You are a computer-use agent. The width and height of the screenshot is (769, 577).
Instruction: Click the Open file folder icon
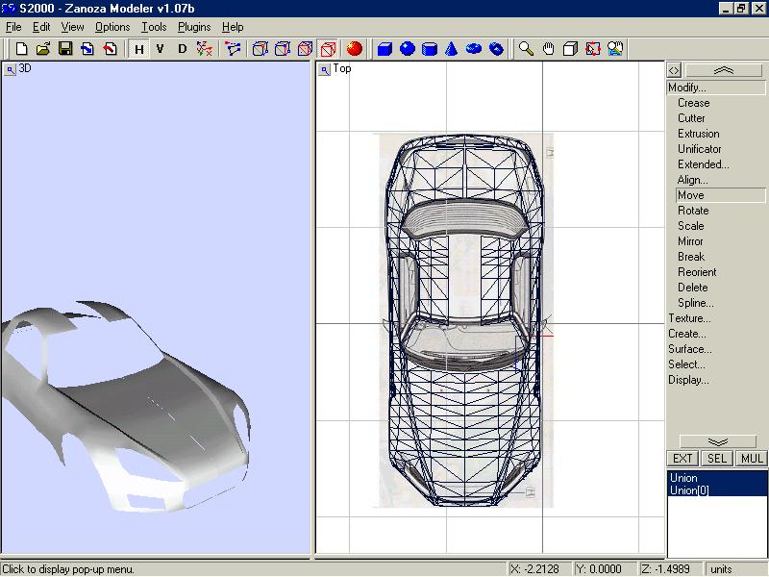click(43, 48)
